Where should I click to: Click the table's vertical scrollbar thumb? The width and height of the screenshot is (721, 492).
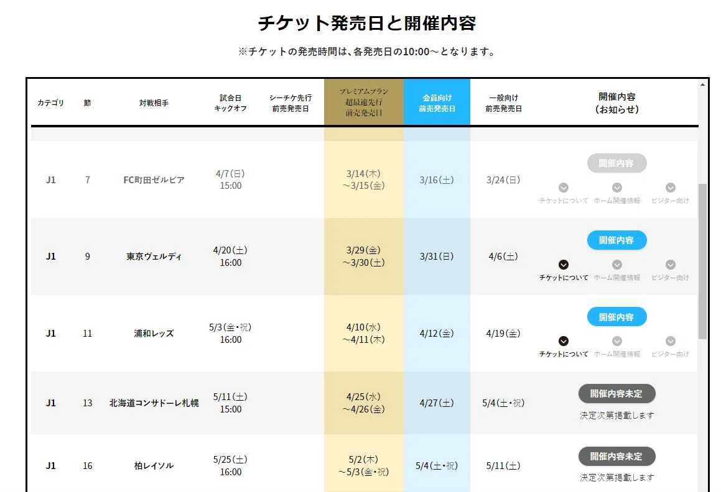[702, 262]
